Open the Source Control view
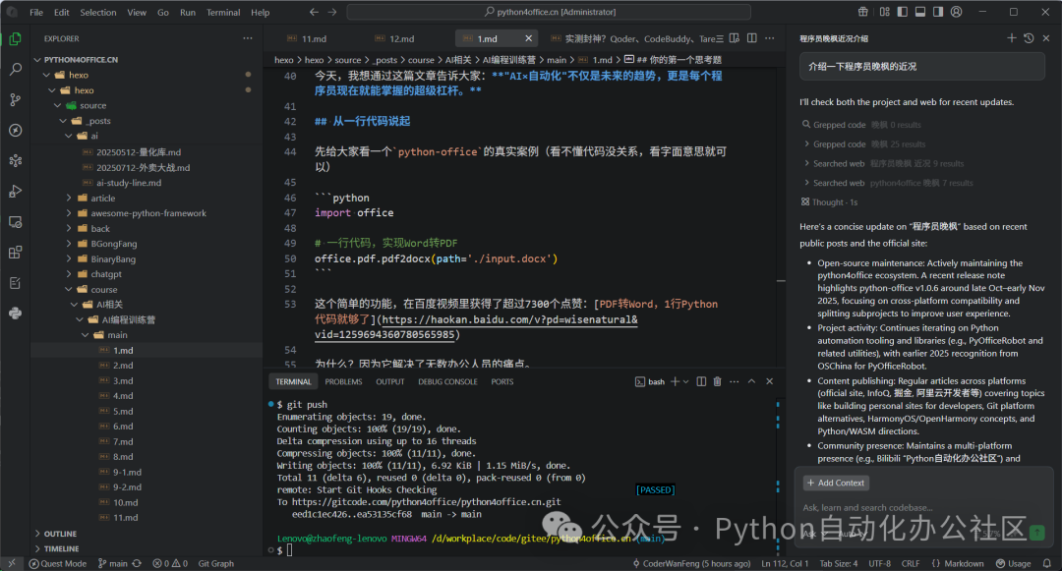Screen dimensions: 1062x571 (15, 99)
